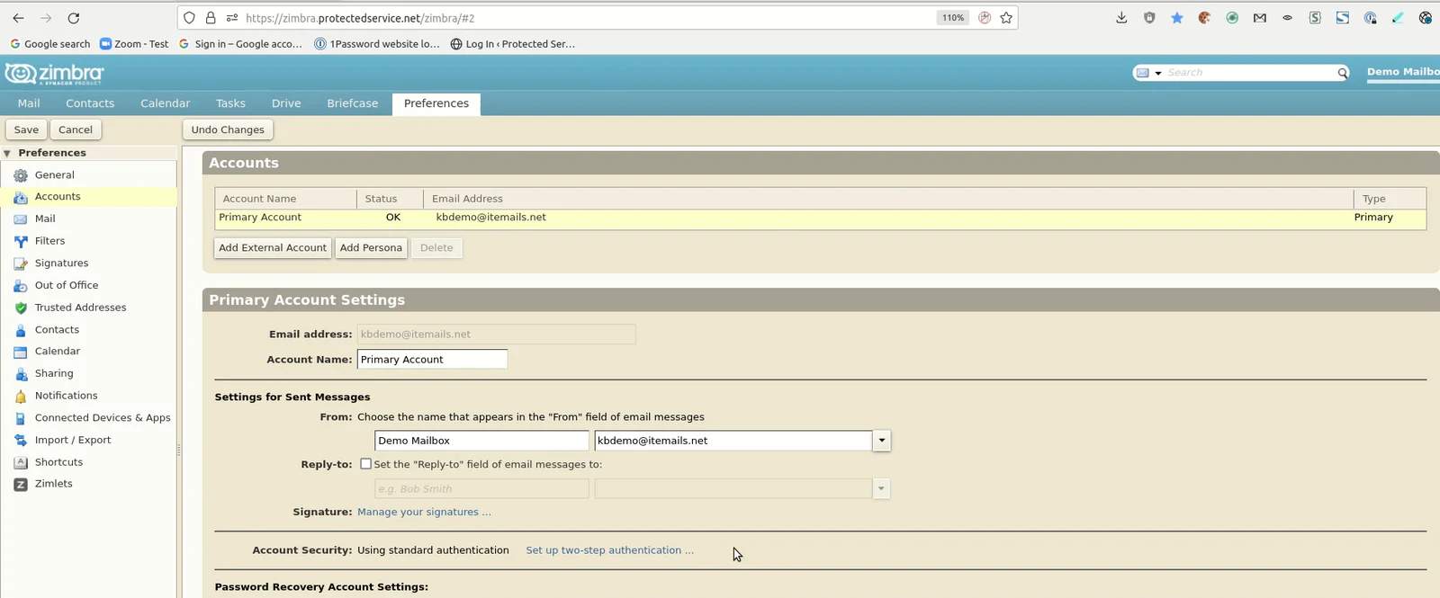Go back using browser back arrow

(18, 18)
